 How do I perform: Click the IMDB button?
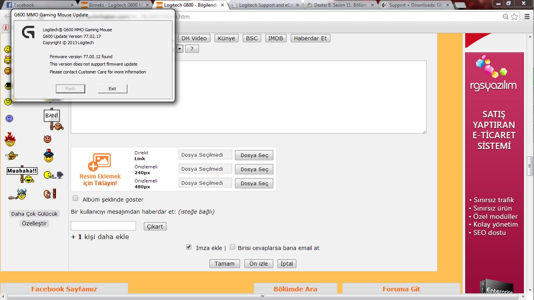[x=276, y=38]
